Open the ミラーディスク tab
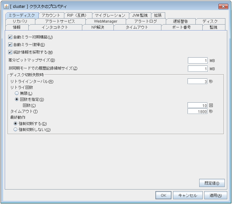This screenshot has height=204, width=232. pos(22,15)
